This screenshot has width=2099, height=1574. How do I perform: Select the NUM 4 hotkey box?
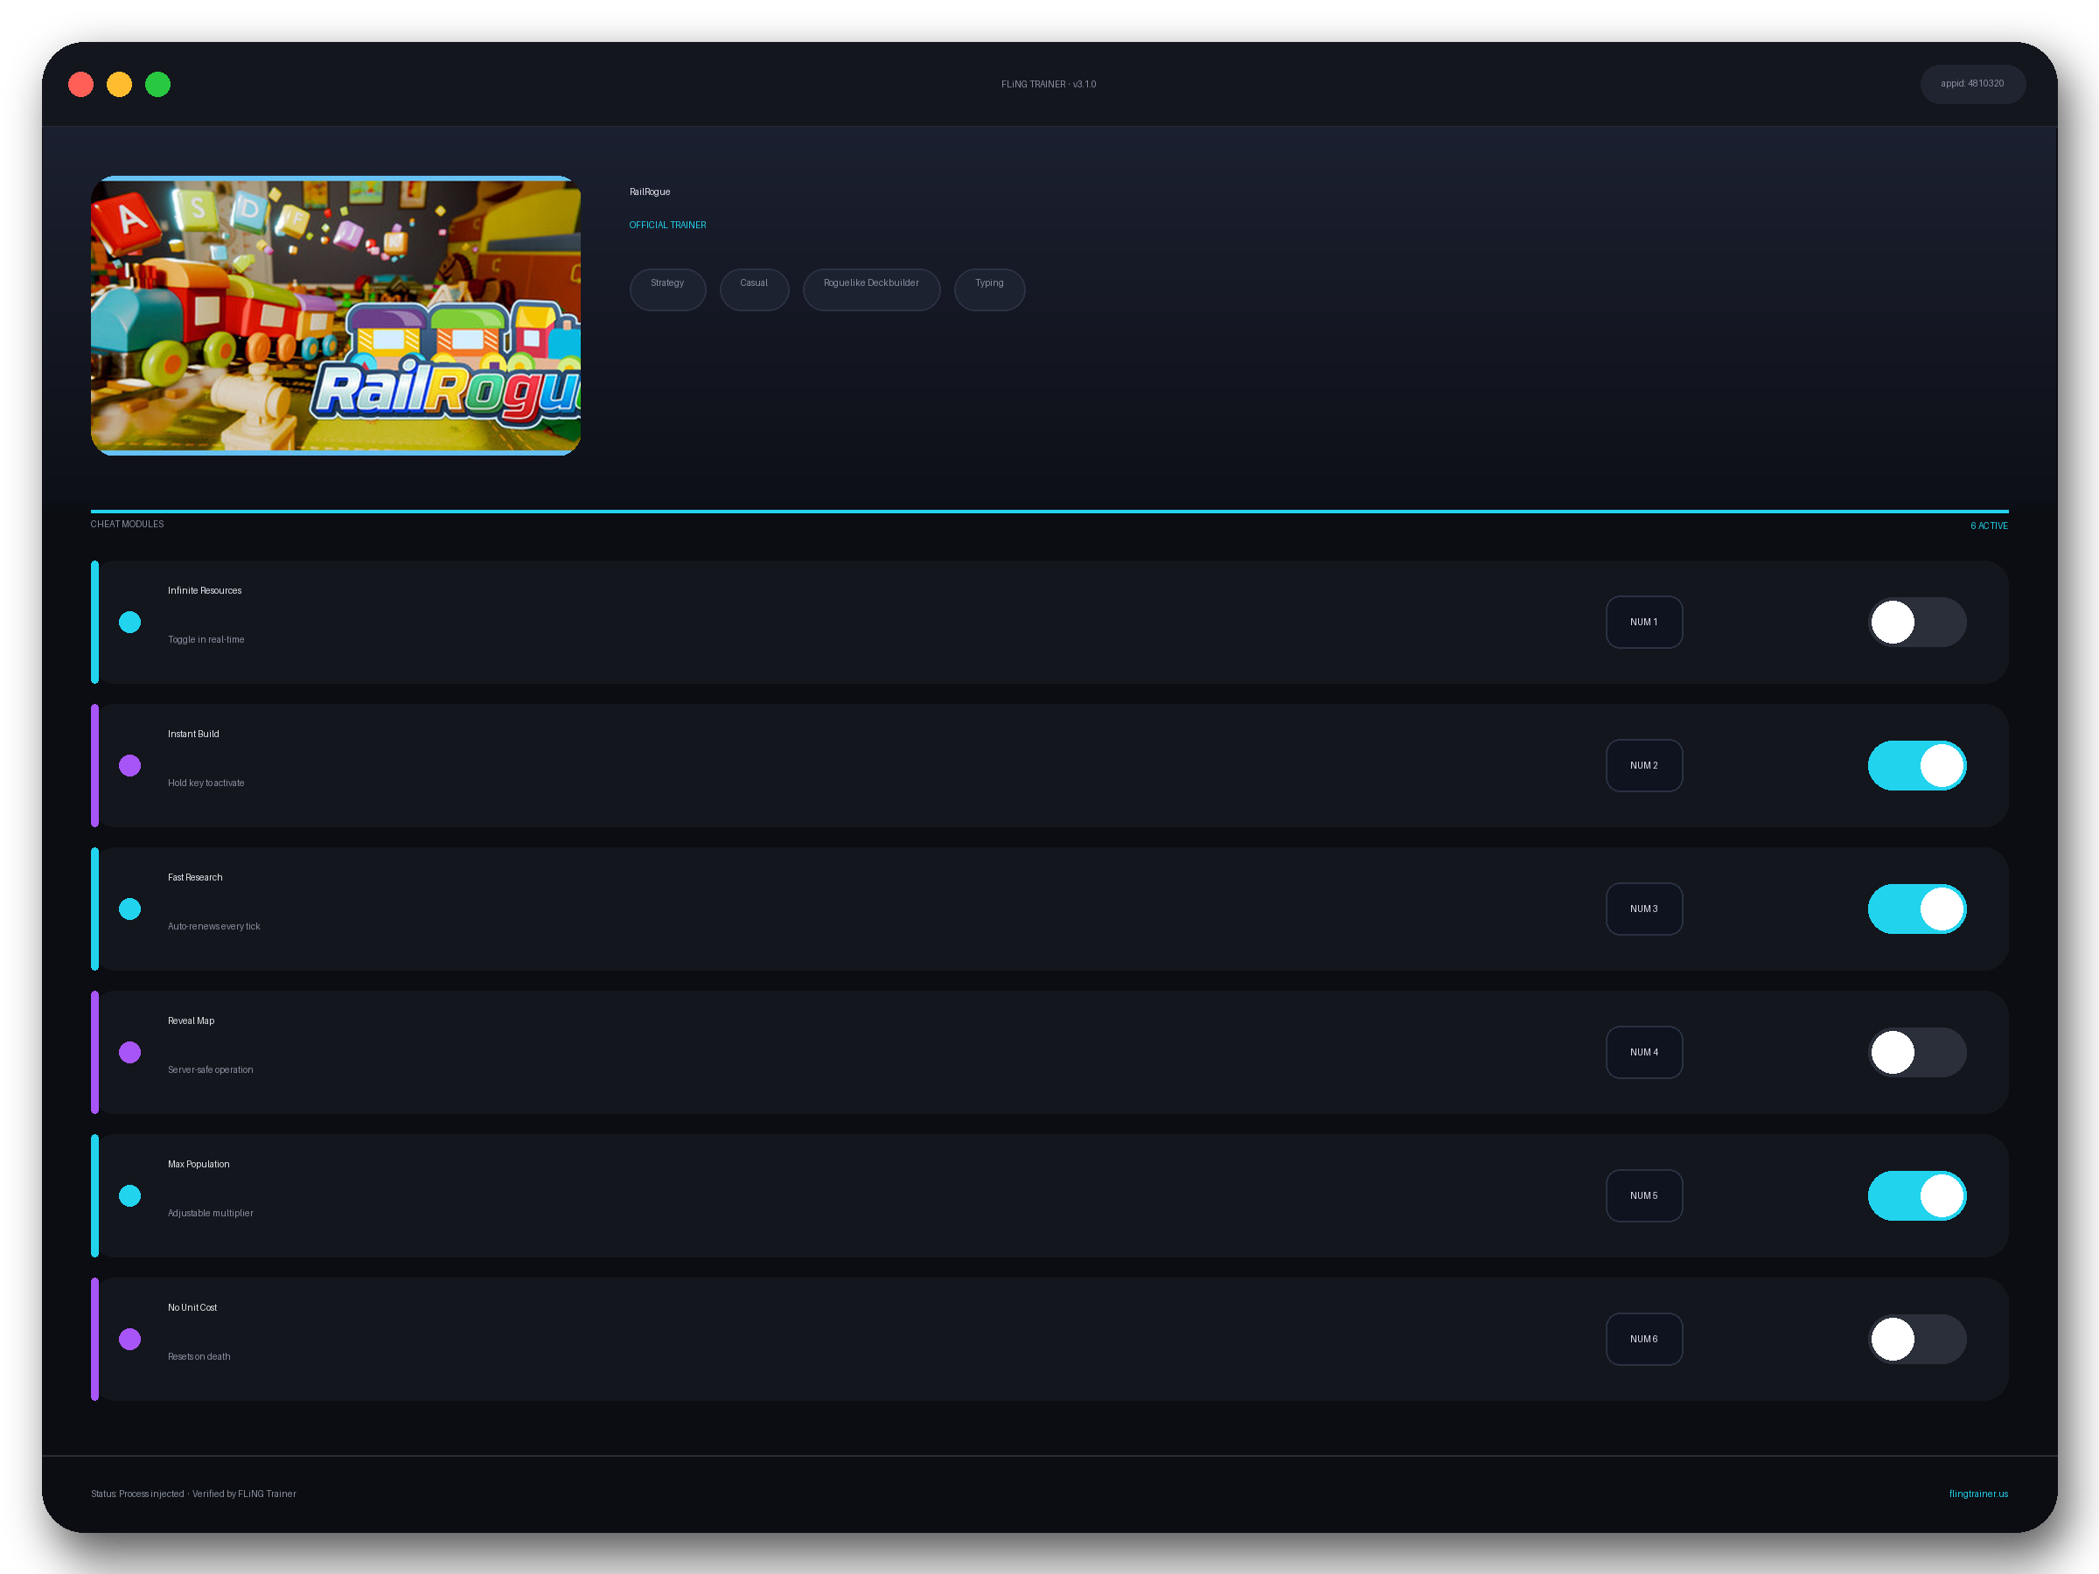[1643, 1052]
